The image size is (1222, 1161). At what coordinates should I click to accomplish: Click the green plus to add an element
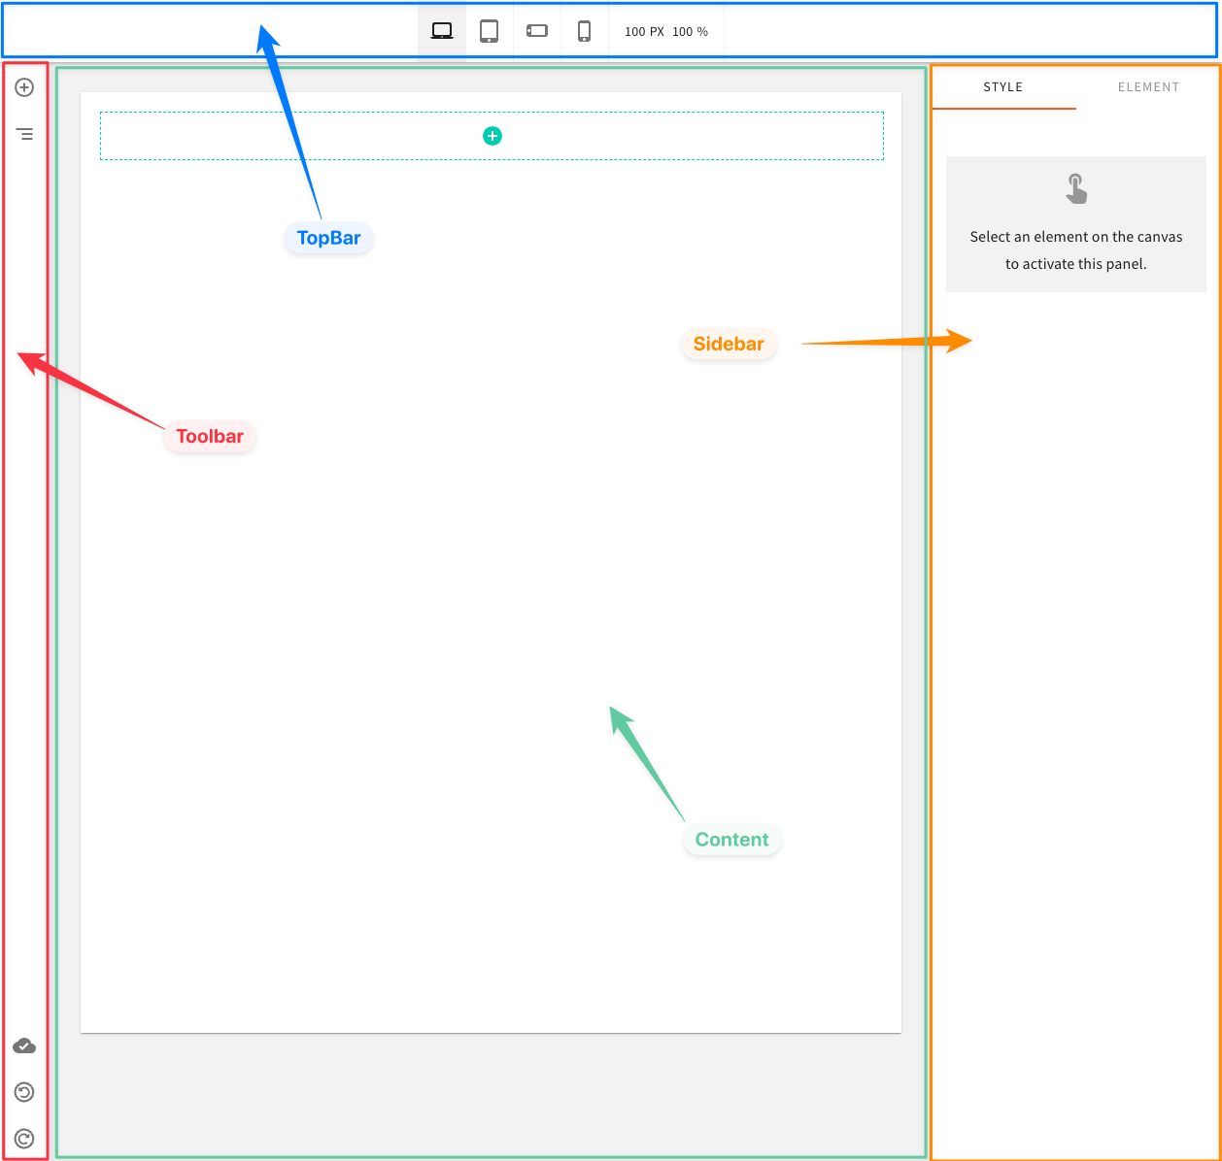click(492, 136)
